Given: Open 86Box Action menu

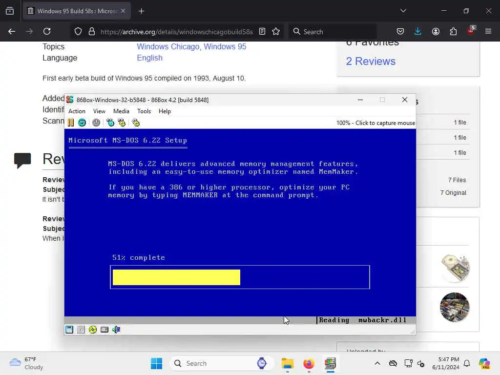Looking at the screenshot, I should coord(77,111).
